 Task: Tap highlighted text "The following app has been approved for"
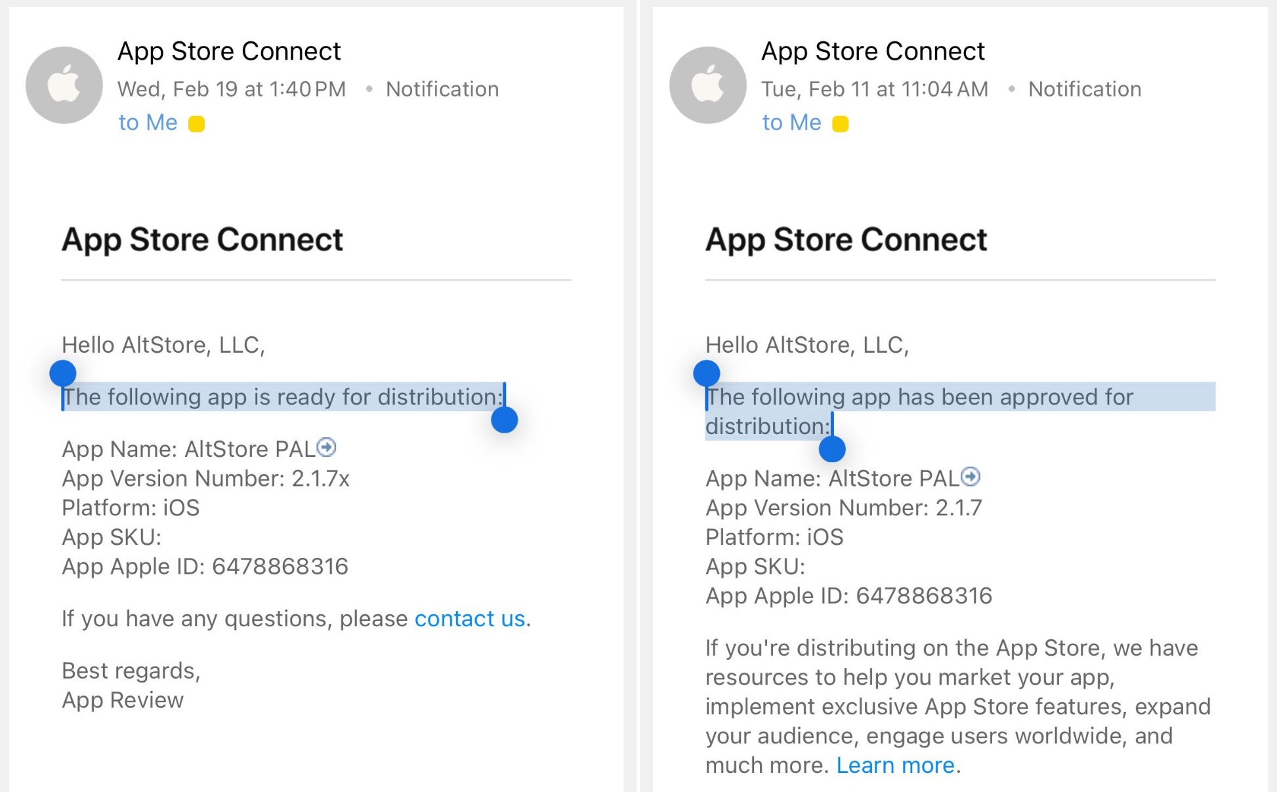(x=920, y=397)
